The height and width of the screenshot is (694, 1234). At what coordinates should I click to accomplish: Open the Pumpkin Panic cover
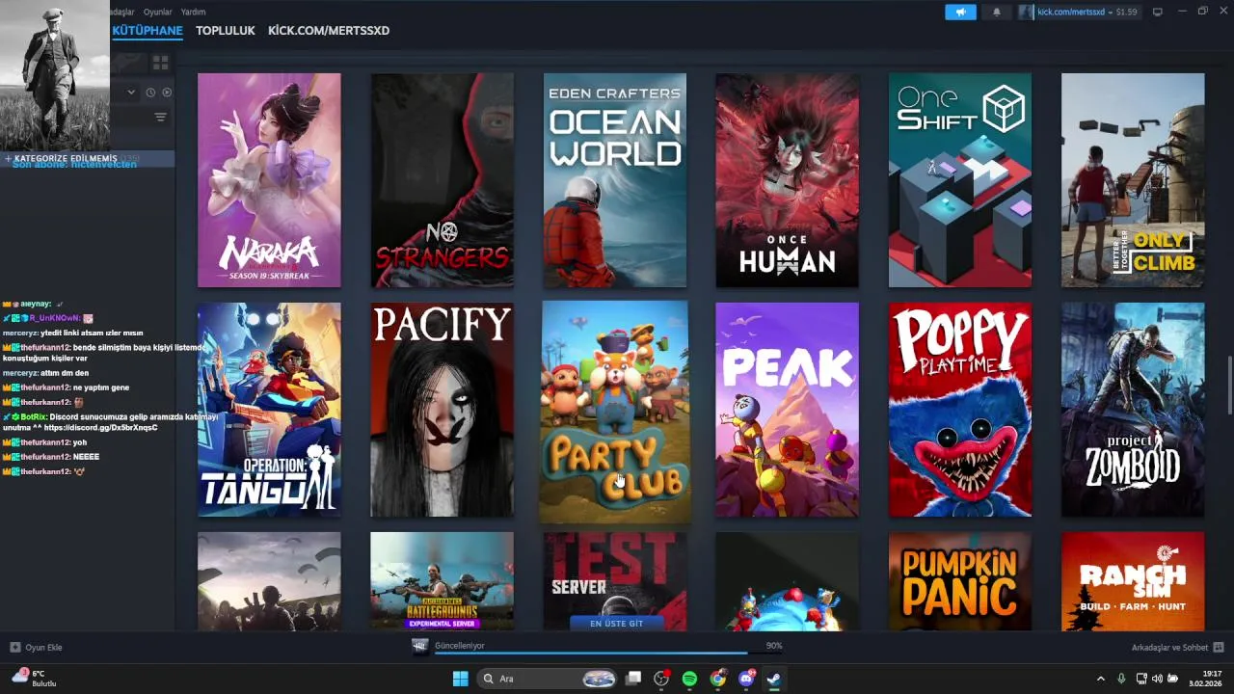tap(960, 581)
